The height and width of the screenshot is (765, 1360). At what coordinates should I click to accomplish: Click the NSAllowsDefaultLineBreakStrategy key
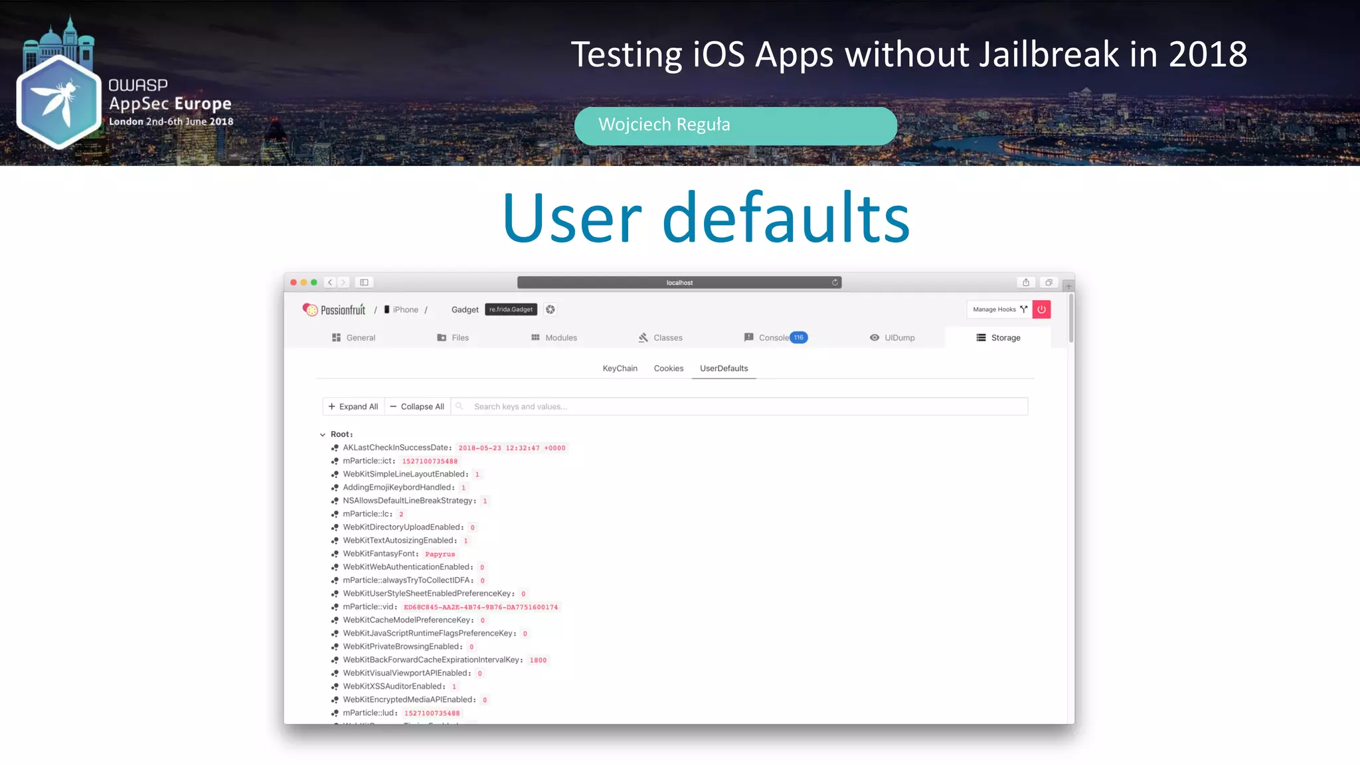pyautogui.click(x=410, y=501)
